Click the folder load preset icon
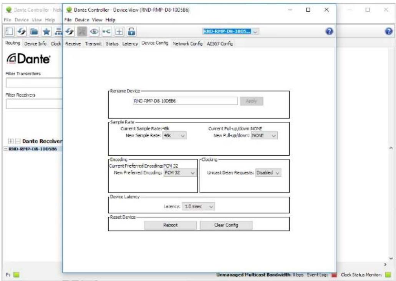This screenshot has height=281, width=396. [34, 32]
